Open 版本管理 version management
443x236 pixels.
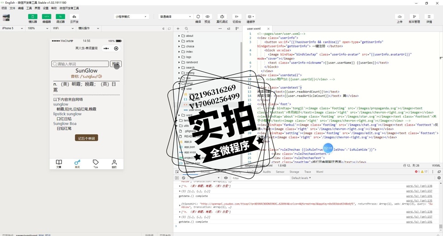[x=414, y=17]
